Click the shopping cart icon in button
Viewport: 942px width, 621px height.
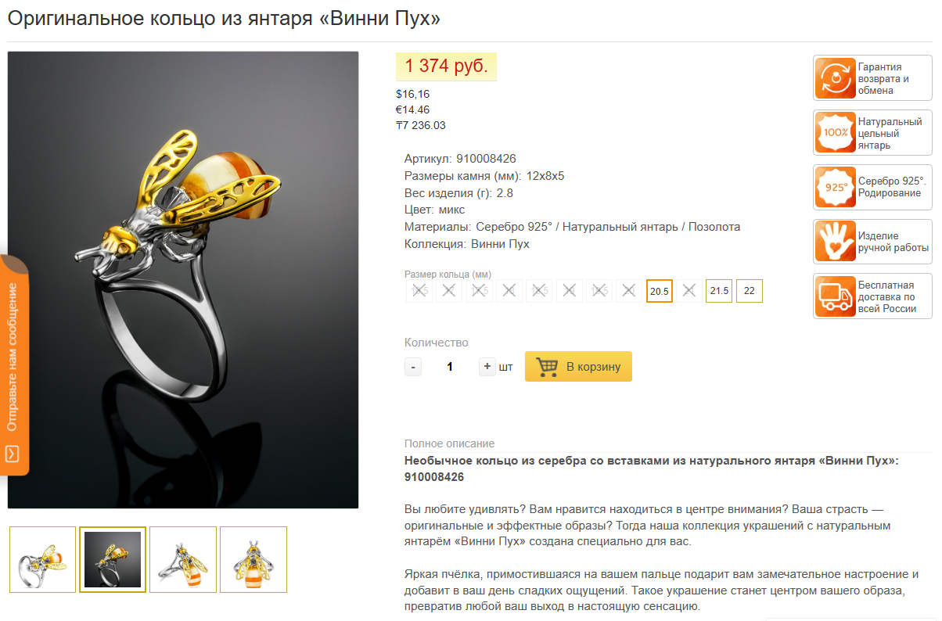[x=547, y=367]
